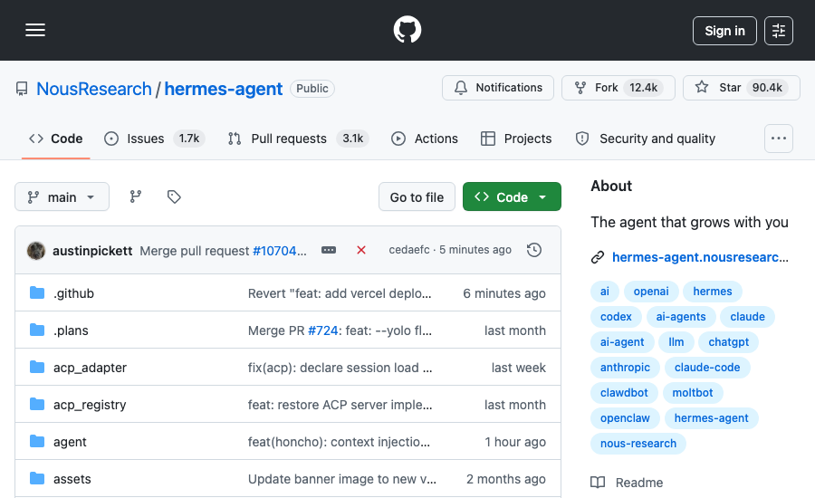Open the assets folder
Image resolution: width=815 pixels, height=498 pixels.
72,479
